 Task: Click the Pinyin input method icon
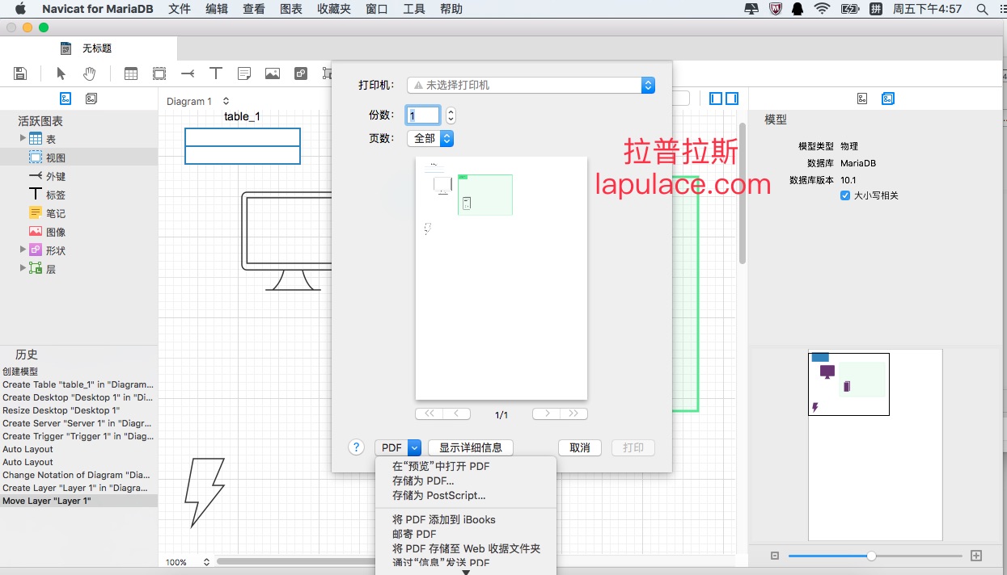(876, 9)
